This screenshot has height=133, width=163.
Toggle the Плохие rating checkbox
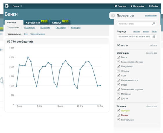pyautogui.click(x=118, y=115)
